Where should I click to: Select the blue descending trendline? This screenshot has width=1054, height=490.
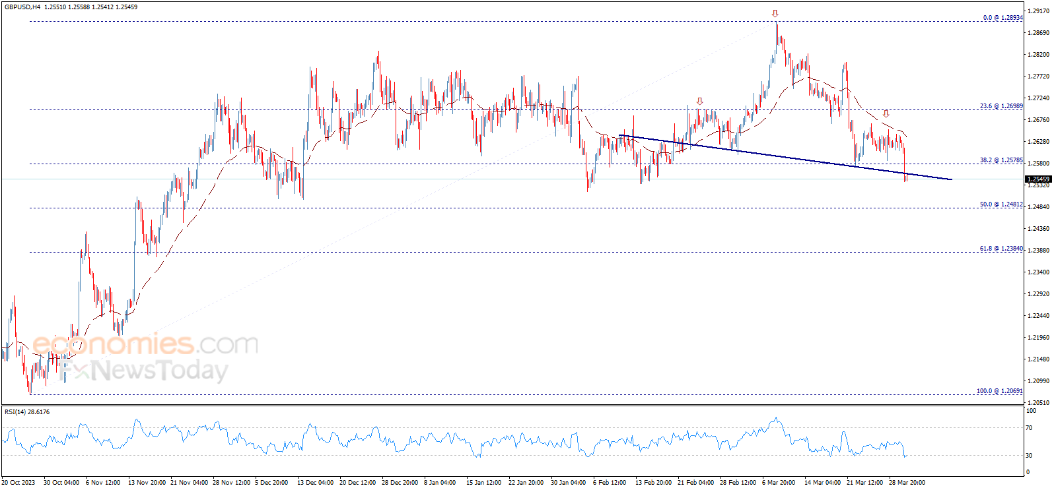tap(785, 157)
